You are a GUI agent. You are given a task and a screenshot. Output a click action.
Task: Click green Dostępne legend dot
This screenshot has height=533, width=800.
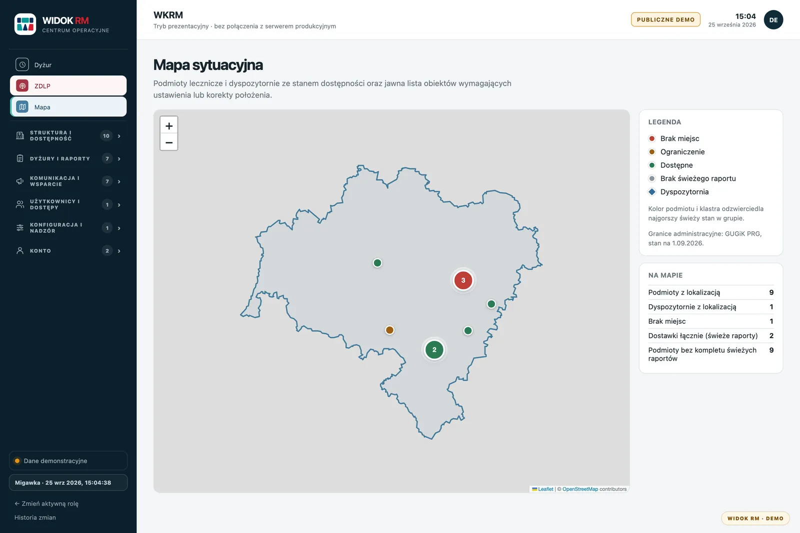pos(652,165)
